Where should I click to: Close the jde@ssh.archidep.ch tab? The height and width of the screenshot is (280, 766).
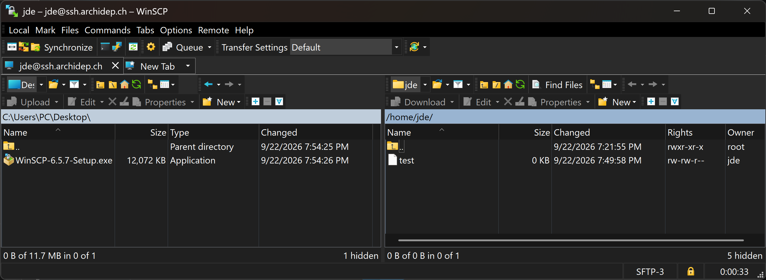click(x=115, y=66)
